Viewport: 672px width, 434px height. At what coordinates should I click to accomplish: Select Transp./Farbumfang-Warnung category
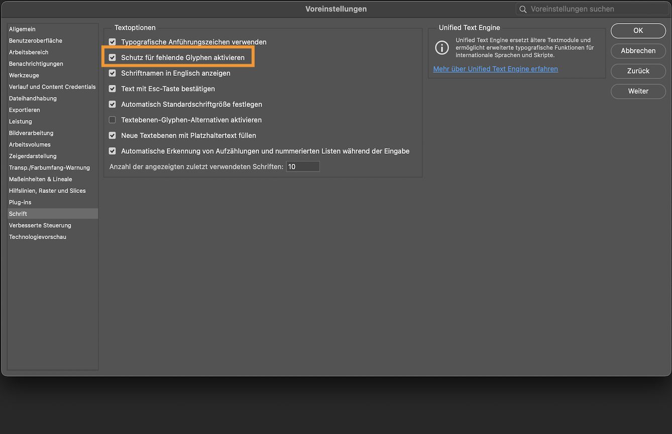coord(53,168)
